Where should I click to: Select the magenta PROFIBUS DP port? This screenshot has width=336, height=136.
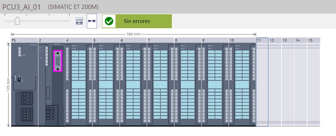click(58, 61)
